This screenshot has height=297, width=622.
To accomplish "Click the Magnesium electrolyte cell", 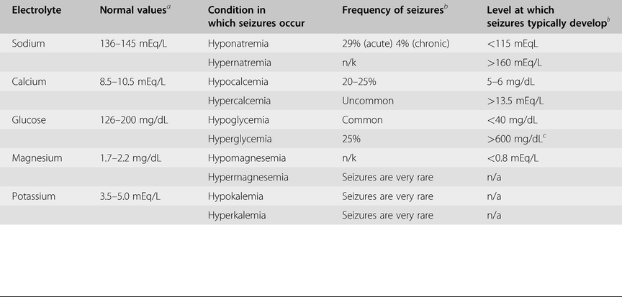I will [x=36, y=157].
